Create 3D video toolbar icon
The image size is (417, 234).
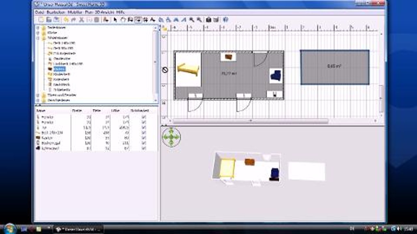(x=215, y=20)
